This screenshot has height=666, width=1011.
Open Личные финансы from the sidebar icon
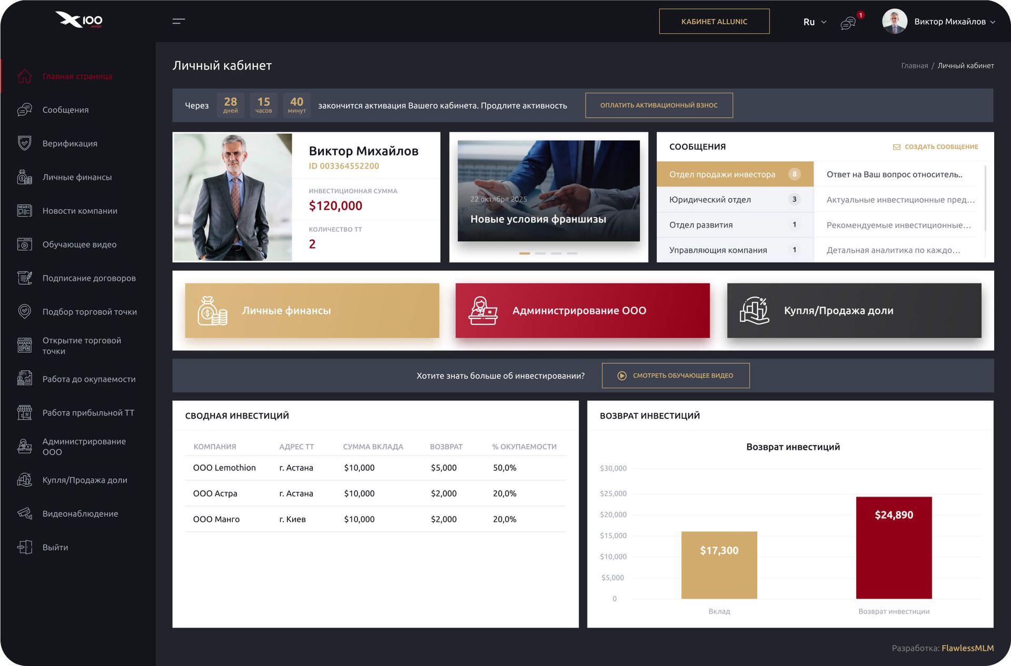24,177
